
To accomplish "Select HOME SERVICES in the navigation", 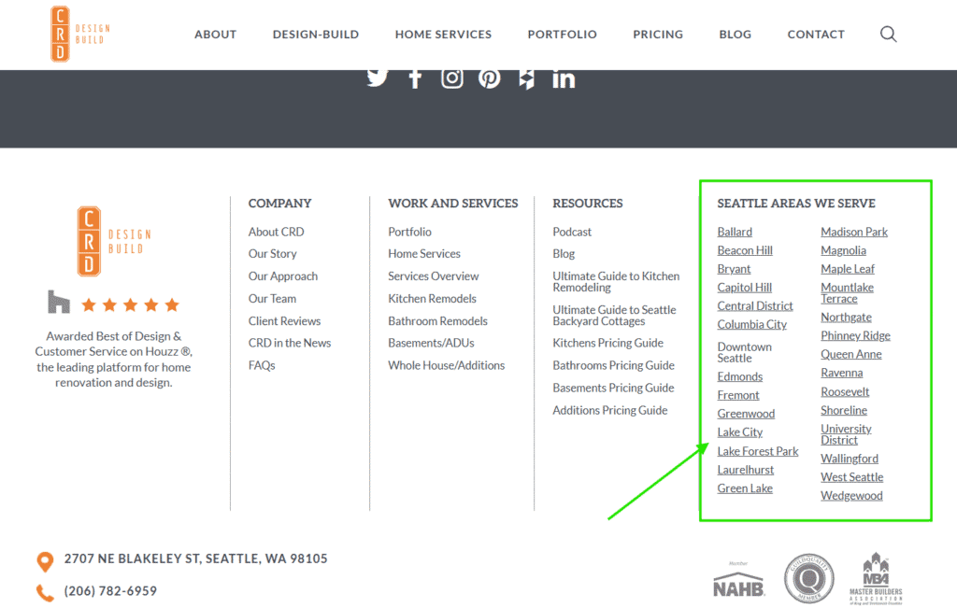I will pos(443,34).
